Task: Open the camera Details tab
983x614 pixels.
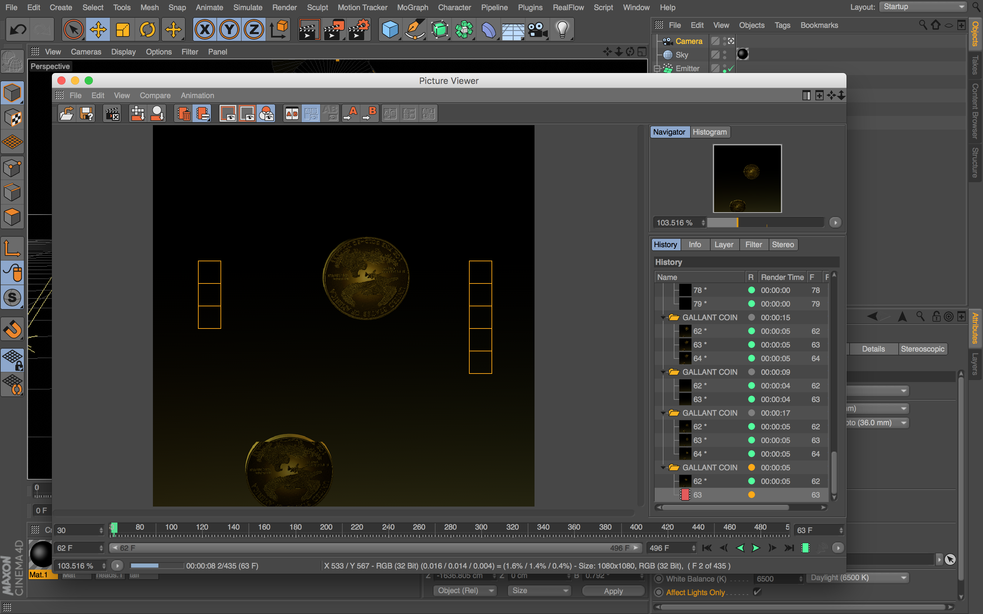Action: point(873,349)
